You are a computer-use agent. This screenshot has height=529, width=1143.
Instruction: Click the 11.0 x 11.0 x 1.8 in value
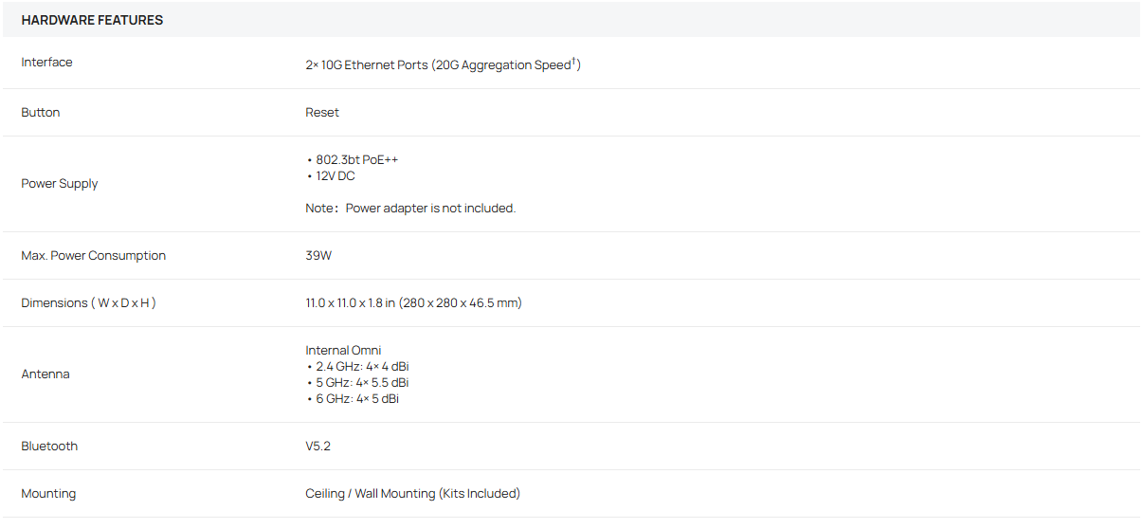pyautogui.click(x=350, y=303)
